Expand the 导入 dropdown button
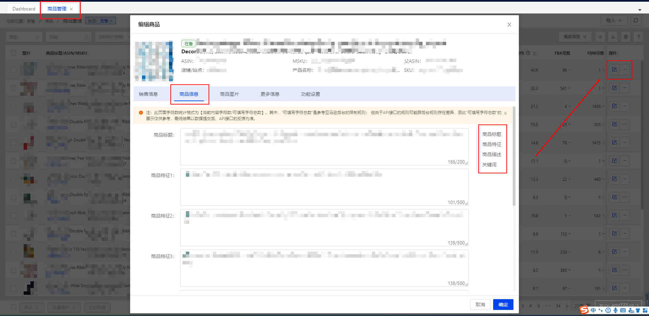 (614, 21)
